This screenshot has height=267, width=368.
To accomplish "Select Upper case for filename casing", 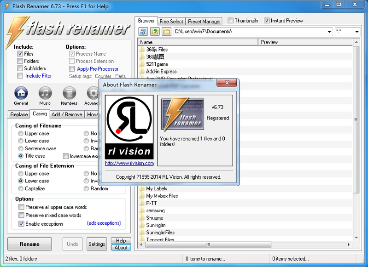I will click(x=21, y=133).
